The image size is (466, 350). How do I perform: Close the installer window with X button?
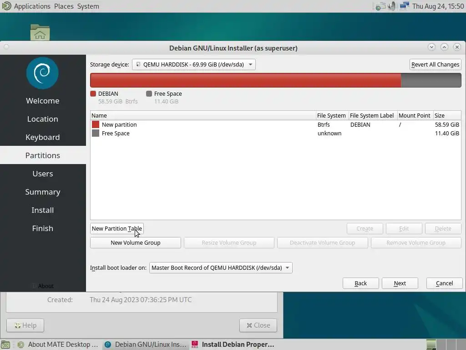pos(457,47)
